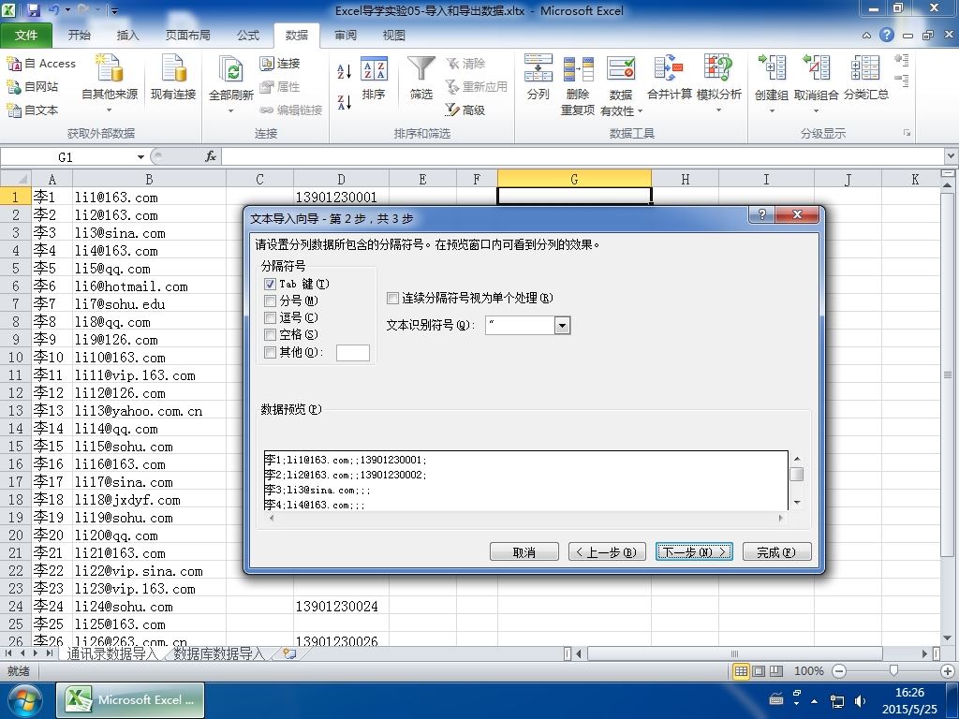Check the 分号 (semicolon) delimiter

pyautogui.click(x=271, y=301)
